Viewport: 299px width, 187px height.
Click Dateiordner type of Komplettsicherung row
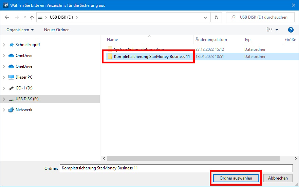(255, 57)
